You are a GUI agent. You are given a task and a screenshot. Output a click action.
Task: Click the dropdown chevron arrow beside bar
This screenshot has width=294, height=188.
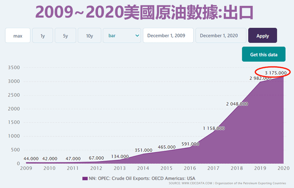coord(137,36)
